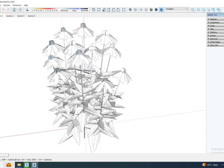Expand the Materials tray panel

(216, 19)
